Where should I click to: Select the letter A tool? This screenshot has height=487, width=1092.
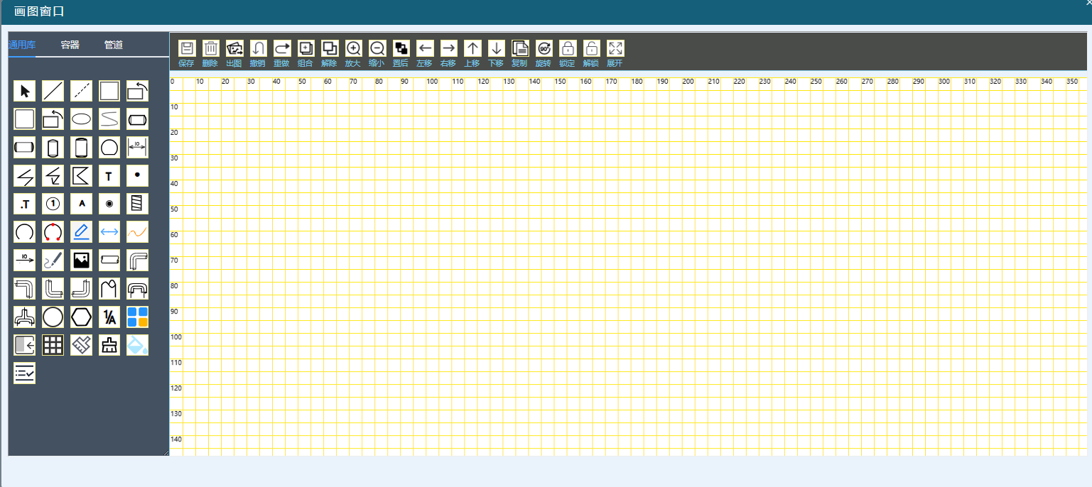[81, 204]
